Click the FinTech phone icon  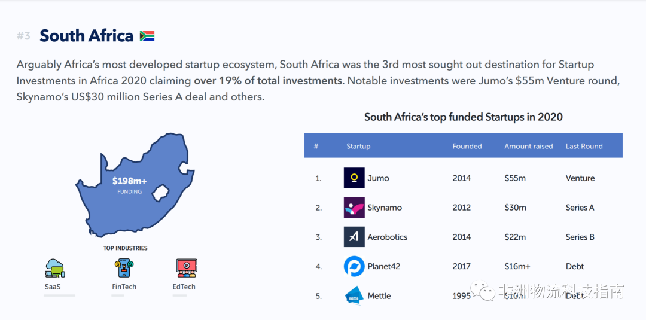tap(124, 268)
